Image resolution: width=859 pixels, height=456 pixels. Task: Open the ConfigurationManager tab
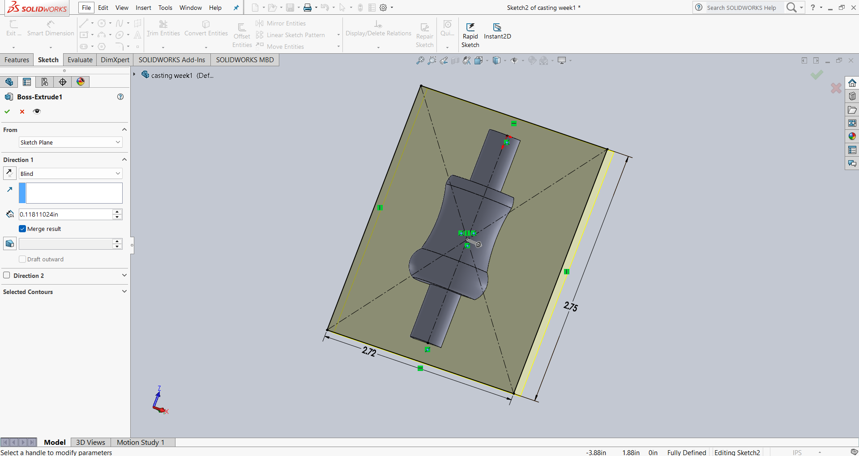click(45, 82)
